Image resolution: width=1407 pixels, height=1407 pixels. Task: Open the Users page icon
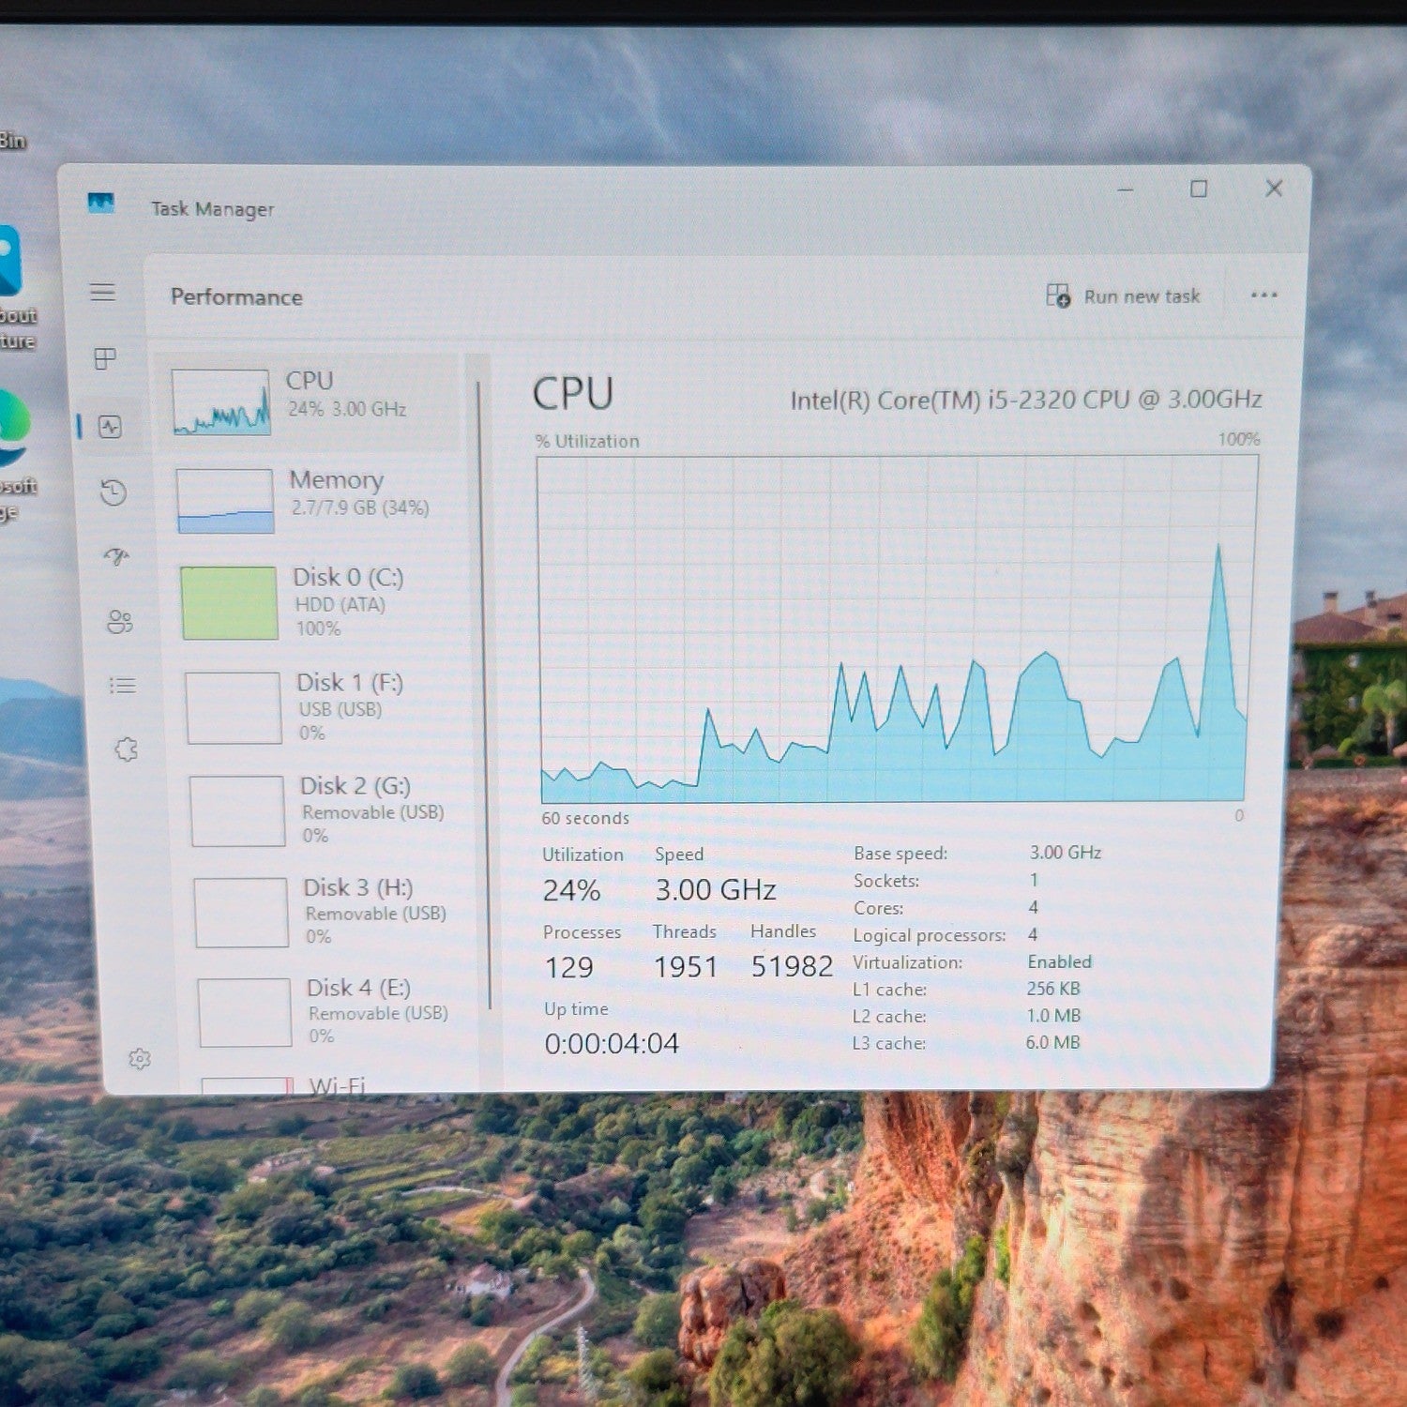119,621
